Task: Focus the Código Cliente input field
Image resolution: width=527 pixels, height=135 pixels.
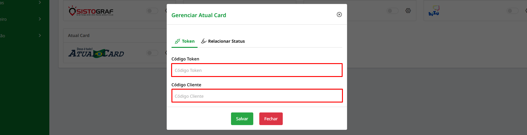Action: point(257,96)
